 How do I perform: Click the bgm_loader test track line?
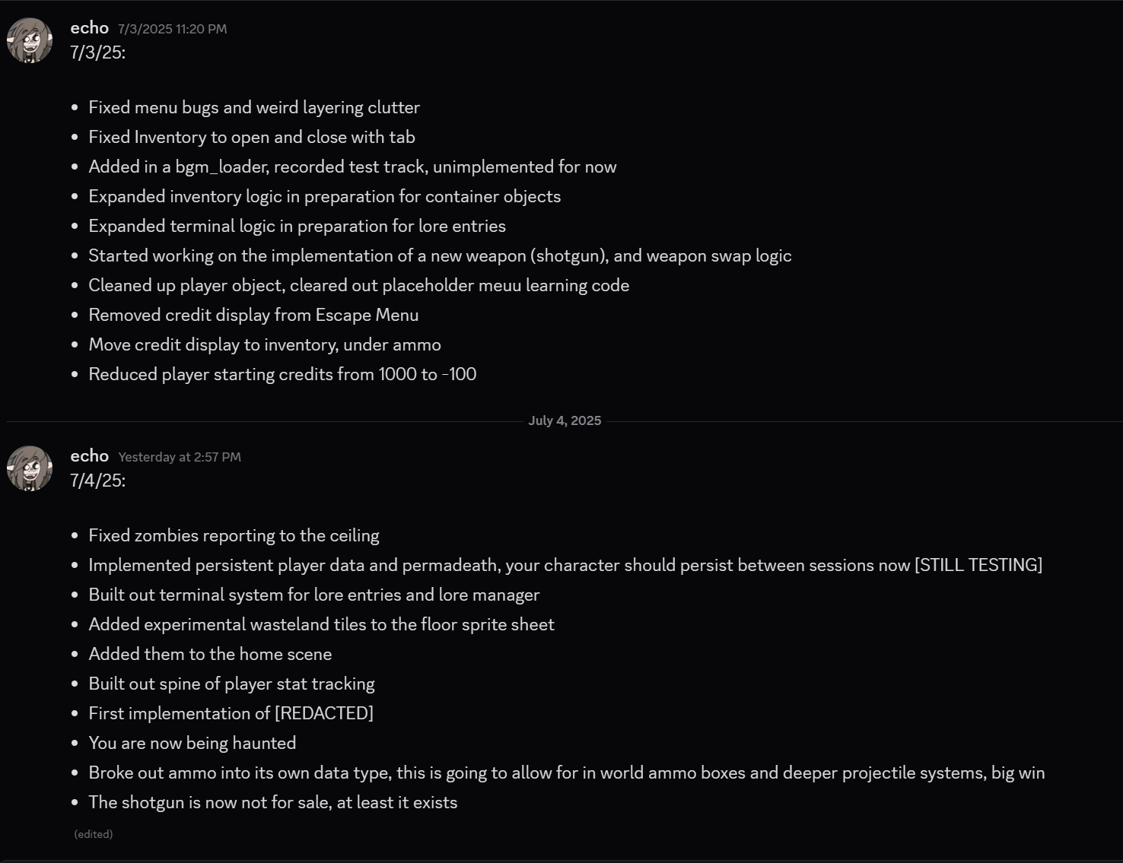tap(352, 167)
